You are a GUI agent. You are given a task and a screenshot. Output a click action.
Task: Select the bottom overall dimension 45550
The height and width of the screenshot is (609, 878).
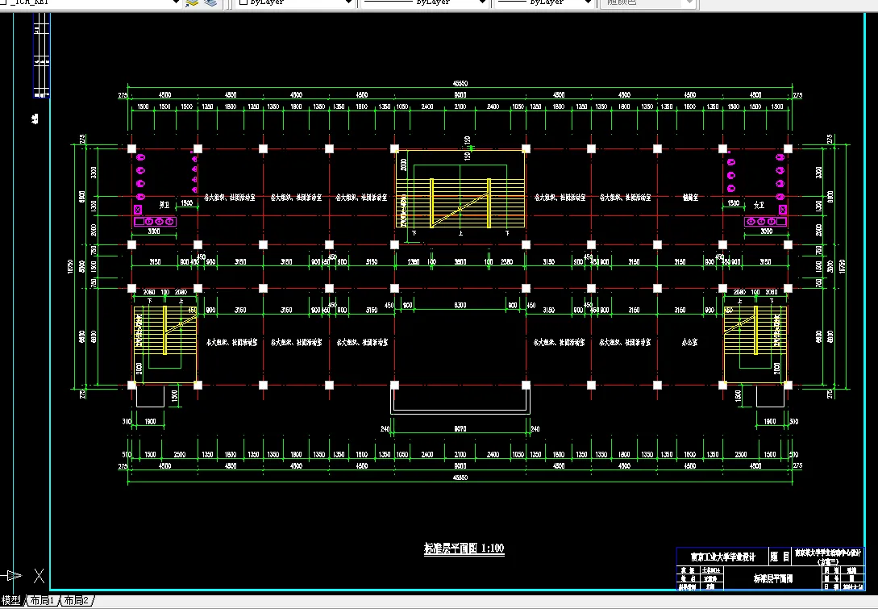coord(460,478)
